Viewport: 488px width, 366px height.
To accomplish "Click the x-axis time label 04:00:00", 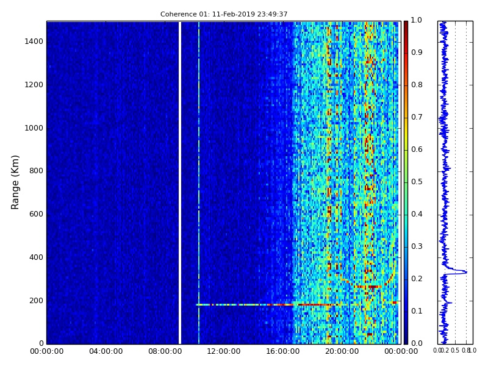I will (106, 351).
